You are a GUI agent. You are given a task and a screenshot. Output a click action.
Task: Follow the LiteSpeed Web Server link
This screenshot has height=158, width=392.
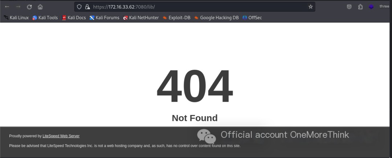coord(61,136)
